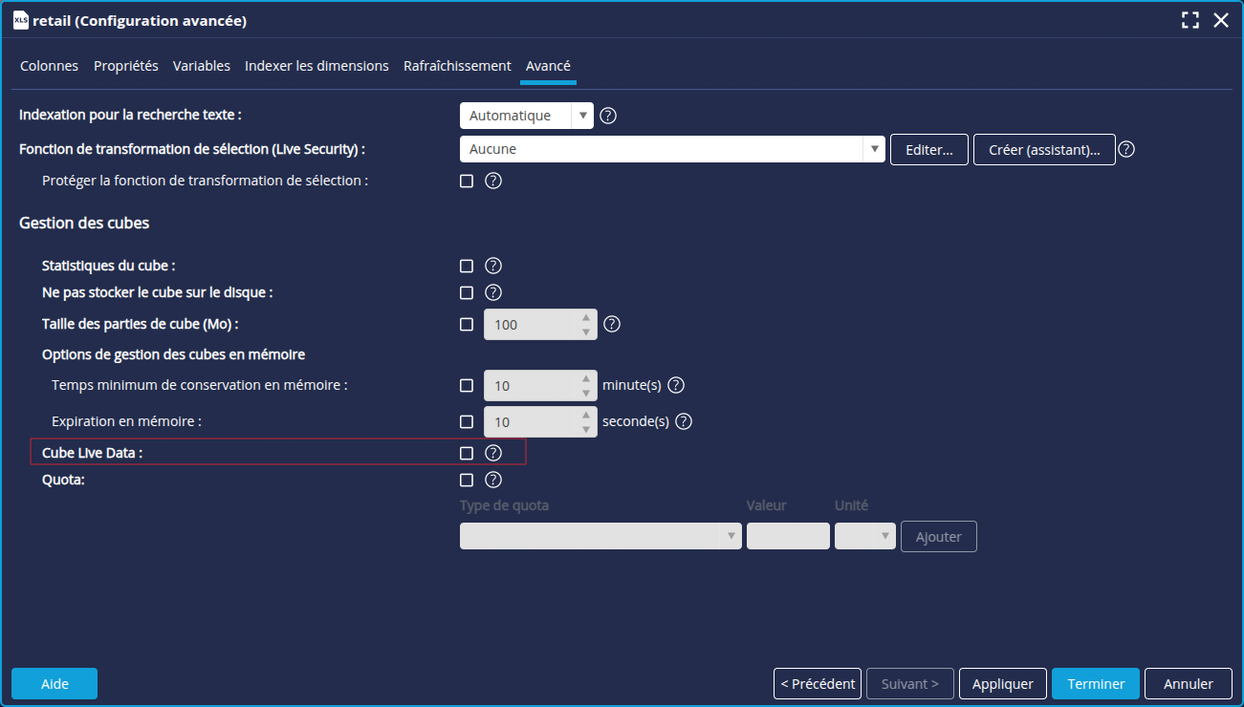This screenshot has width=1244, height=707.
Task: Open the Automatique indexation dropdown
Action: [x=526, y=116]
